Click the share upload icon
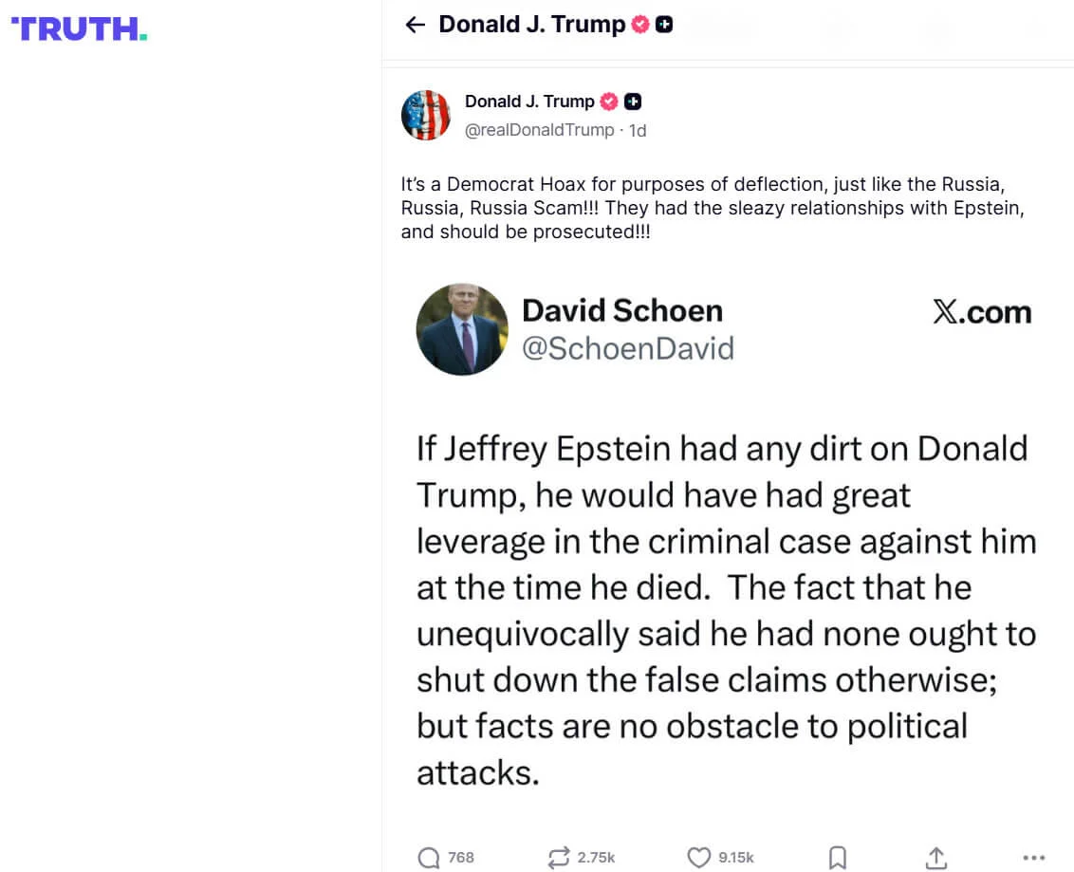The width and height of the screenshot is (1074, 872). pyautogui.click(x=936, y=858)
